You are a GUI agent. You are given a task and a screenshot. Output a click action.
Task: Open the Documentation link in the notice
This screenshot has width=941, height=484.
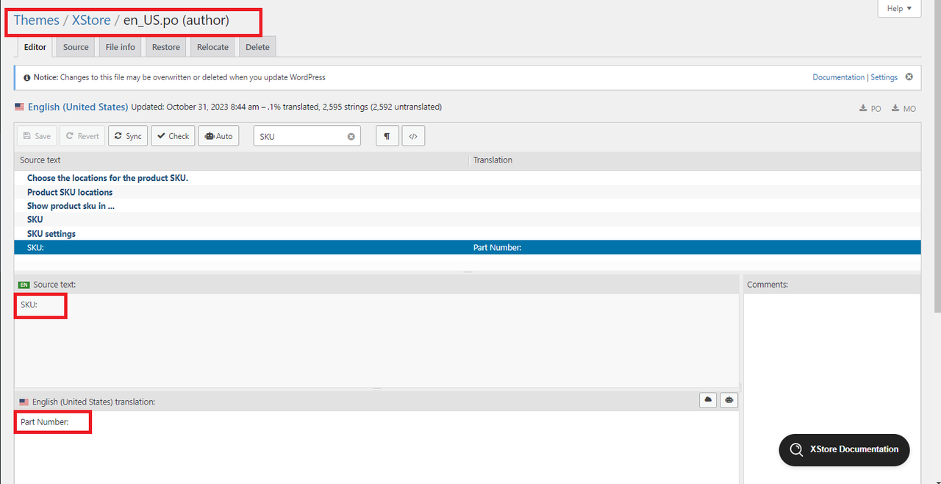tap(838, 77)
